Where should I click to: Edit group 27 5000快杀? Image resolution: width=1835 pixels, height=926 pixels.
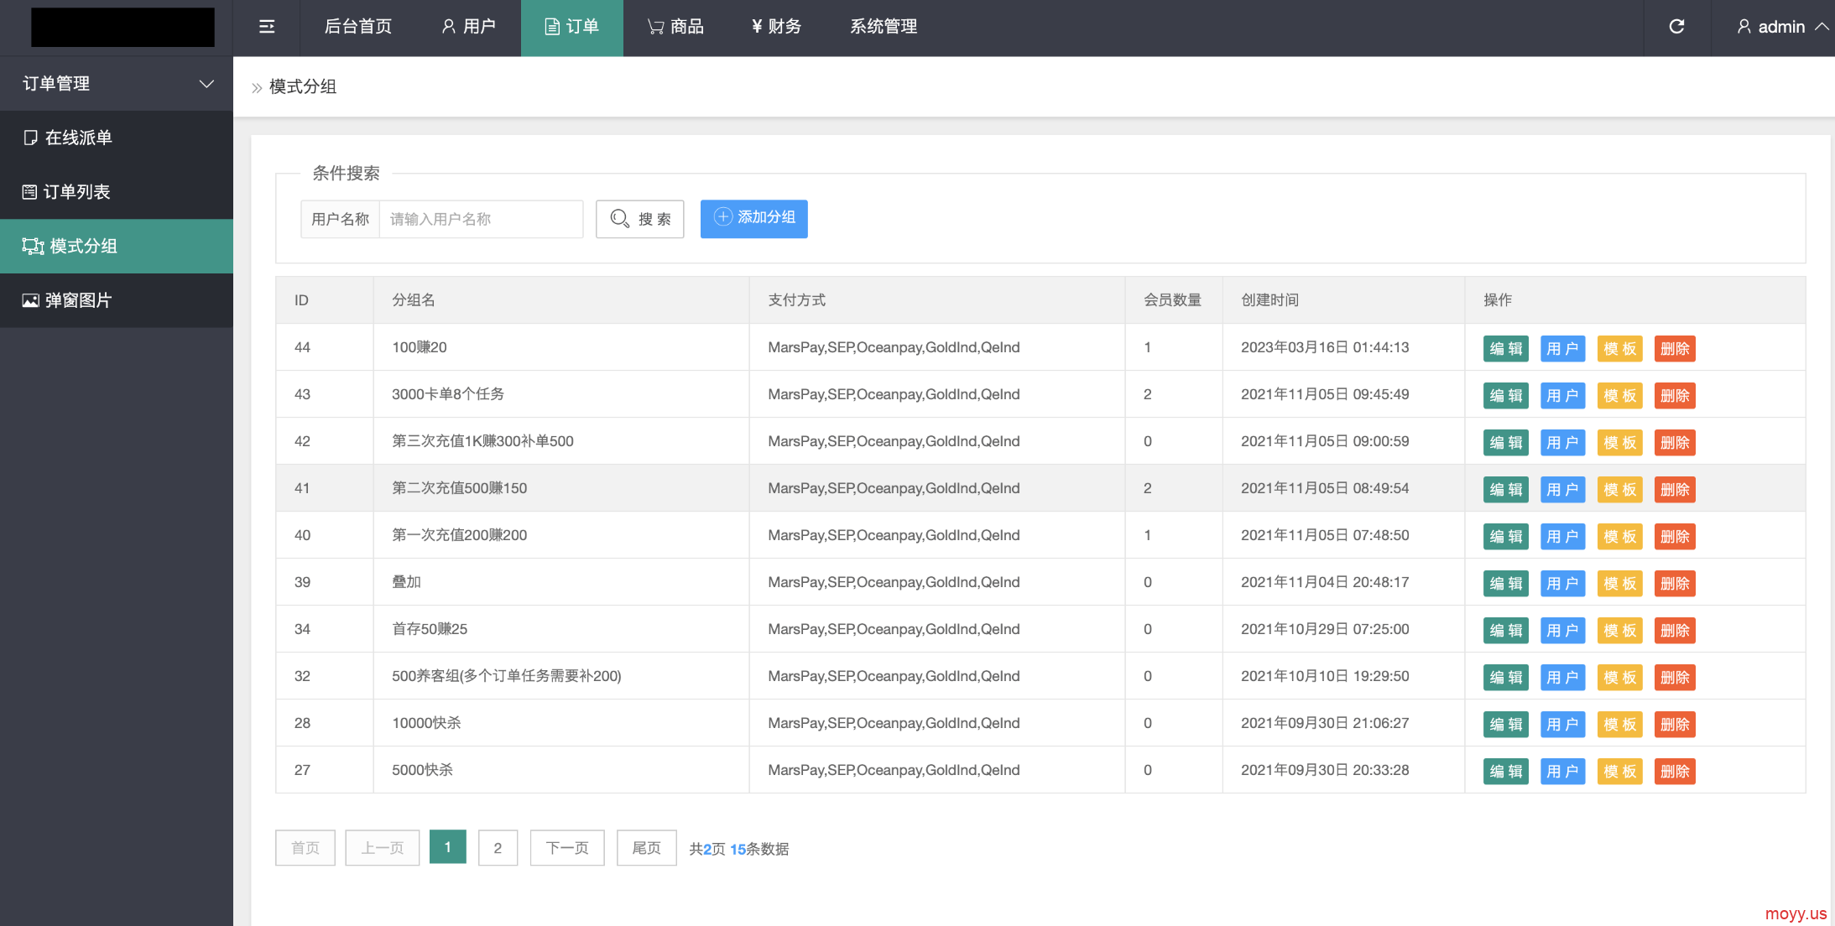[1505, 772]
